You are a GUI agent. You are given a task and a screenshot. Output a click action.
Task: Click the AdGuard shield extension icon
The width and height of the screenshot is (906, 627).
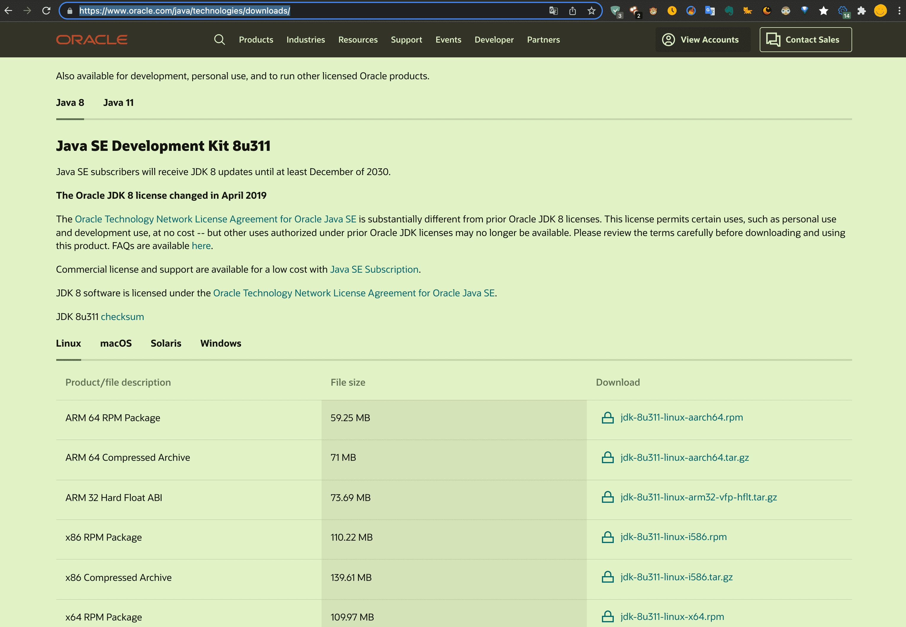(616, 11)
